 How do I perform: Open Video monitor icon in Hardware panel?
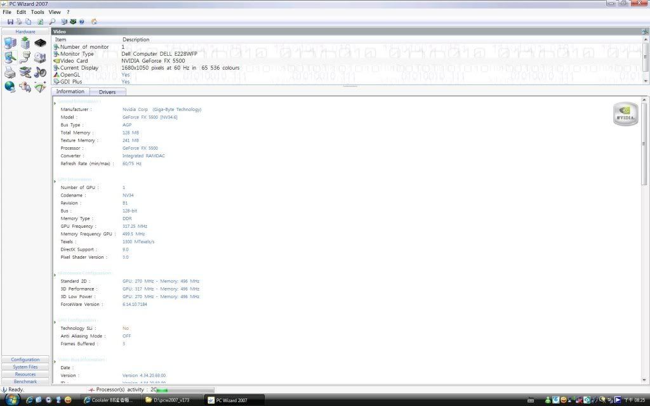pyautogui.click(x=10, y=58)
